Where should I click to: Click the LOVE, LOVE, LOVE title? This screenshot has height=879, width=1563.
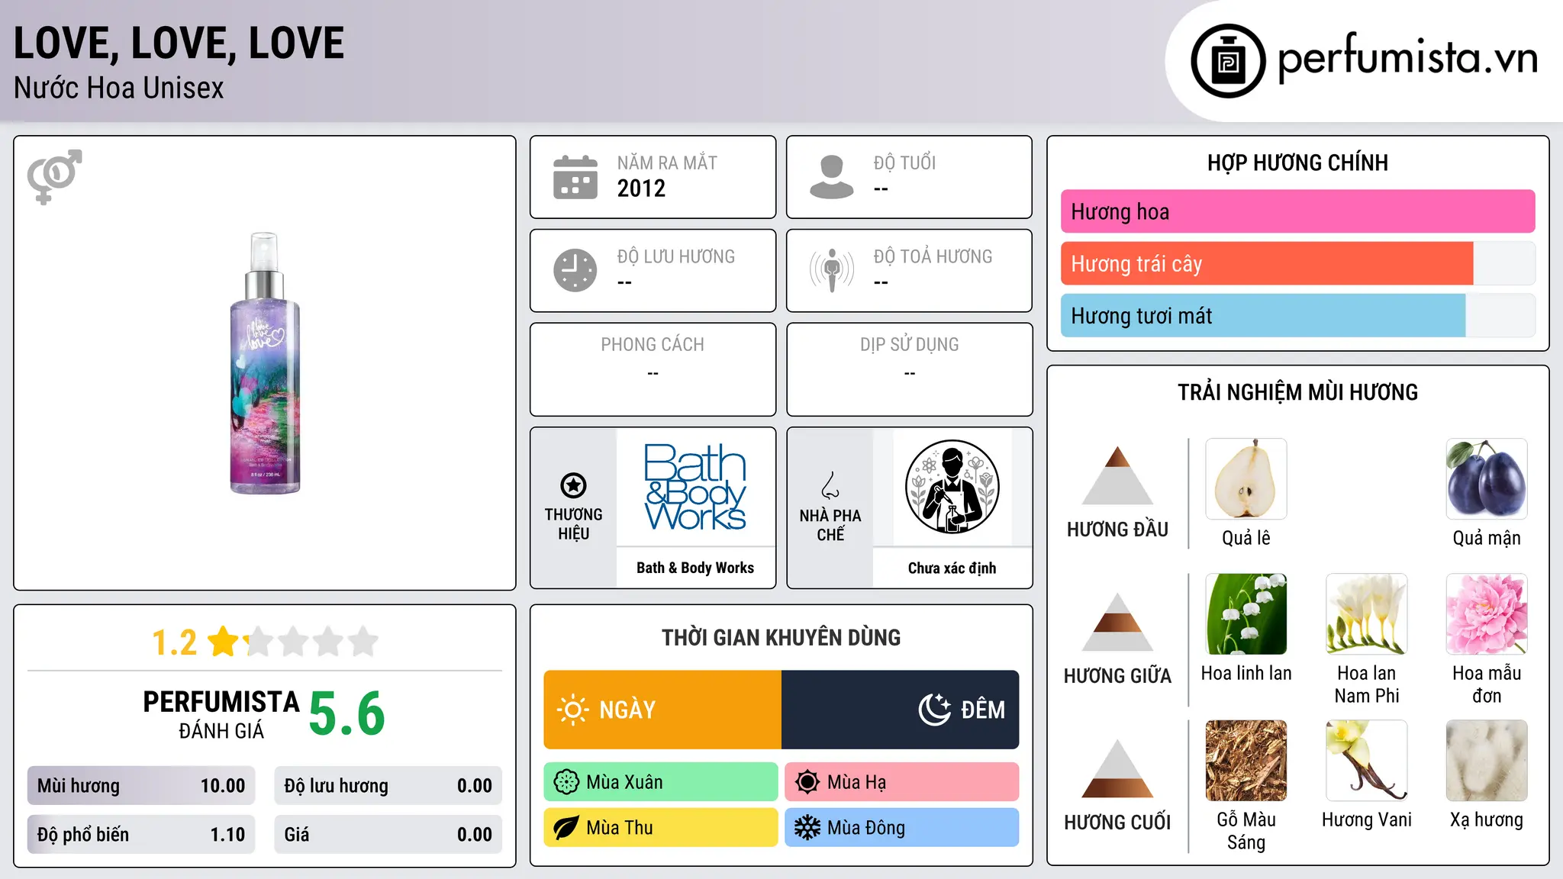pos(179,43)
